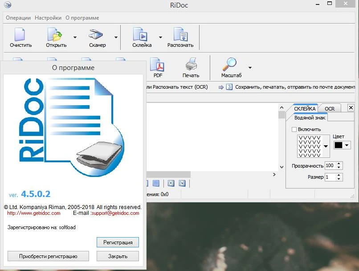Save as PDF using the PDF icon
Image resolution: width=359 pixels, height=271 pixels.
click(157, 65)
